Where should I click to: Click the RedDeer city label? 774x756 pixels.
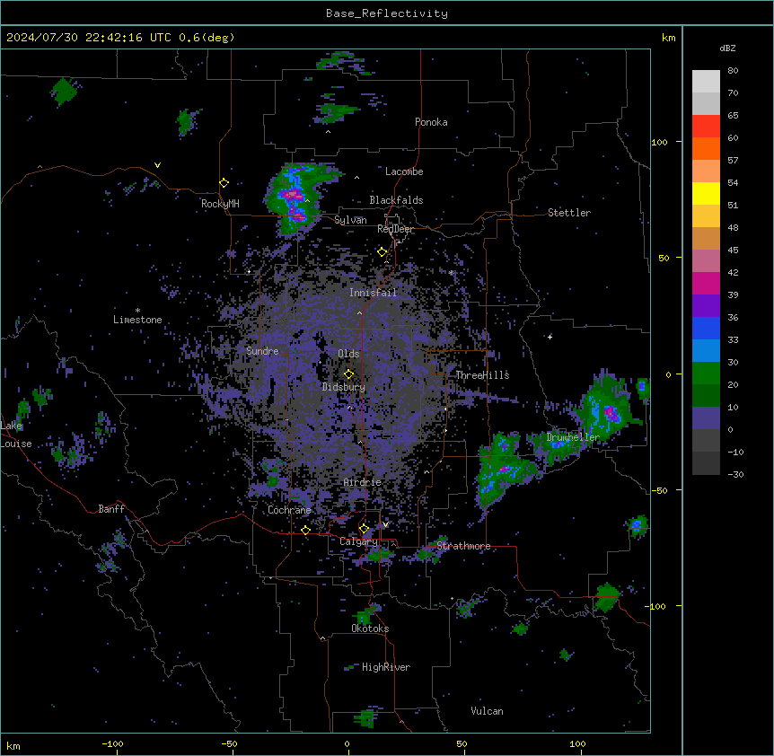coord(396,229)
